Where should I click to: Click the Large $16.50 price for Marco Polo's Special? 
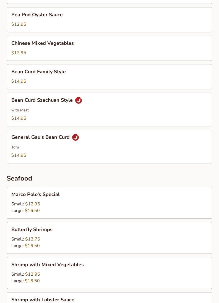[x=32, y=211]
